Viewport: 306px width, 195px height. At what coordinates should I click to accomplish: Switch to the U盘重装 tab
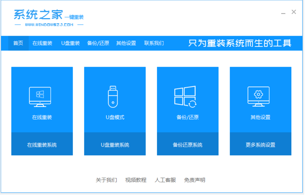[70, 43]
